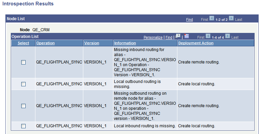Click Last in Node List navigation
This screenshot has height=134, width=261.
[238, 19]
